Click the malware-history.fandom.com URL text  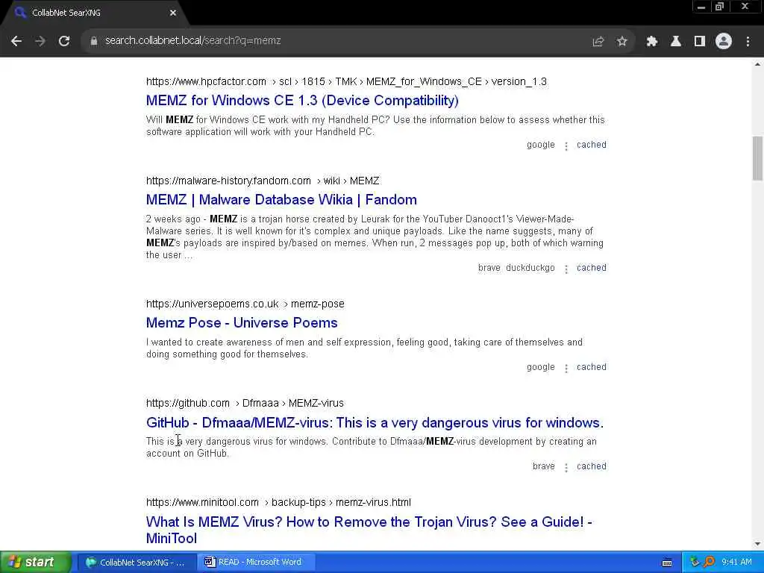click(263, 181)
